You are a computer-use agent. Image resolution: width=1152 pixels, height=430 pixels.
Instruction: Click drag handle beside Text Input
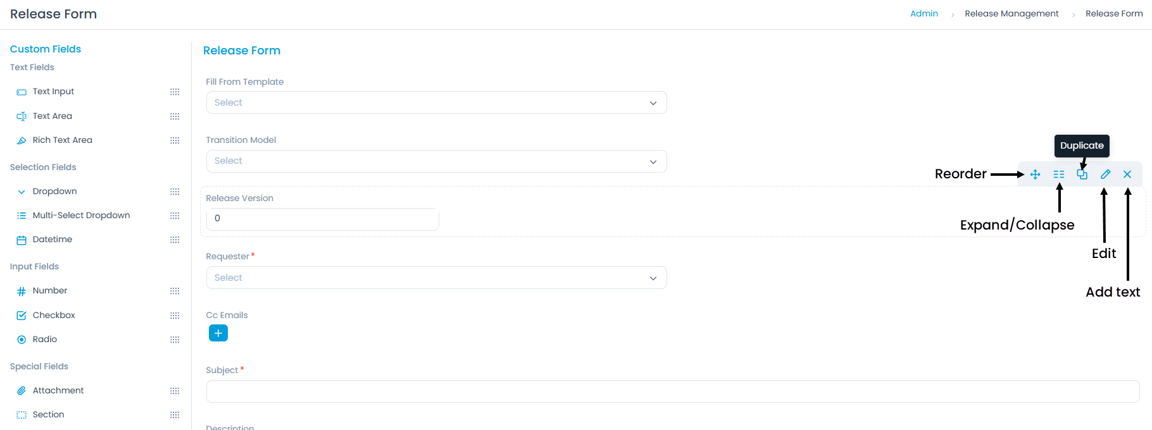(175, 92)
